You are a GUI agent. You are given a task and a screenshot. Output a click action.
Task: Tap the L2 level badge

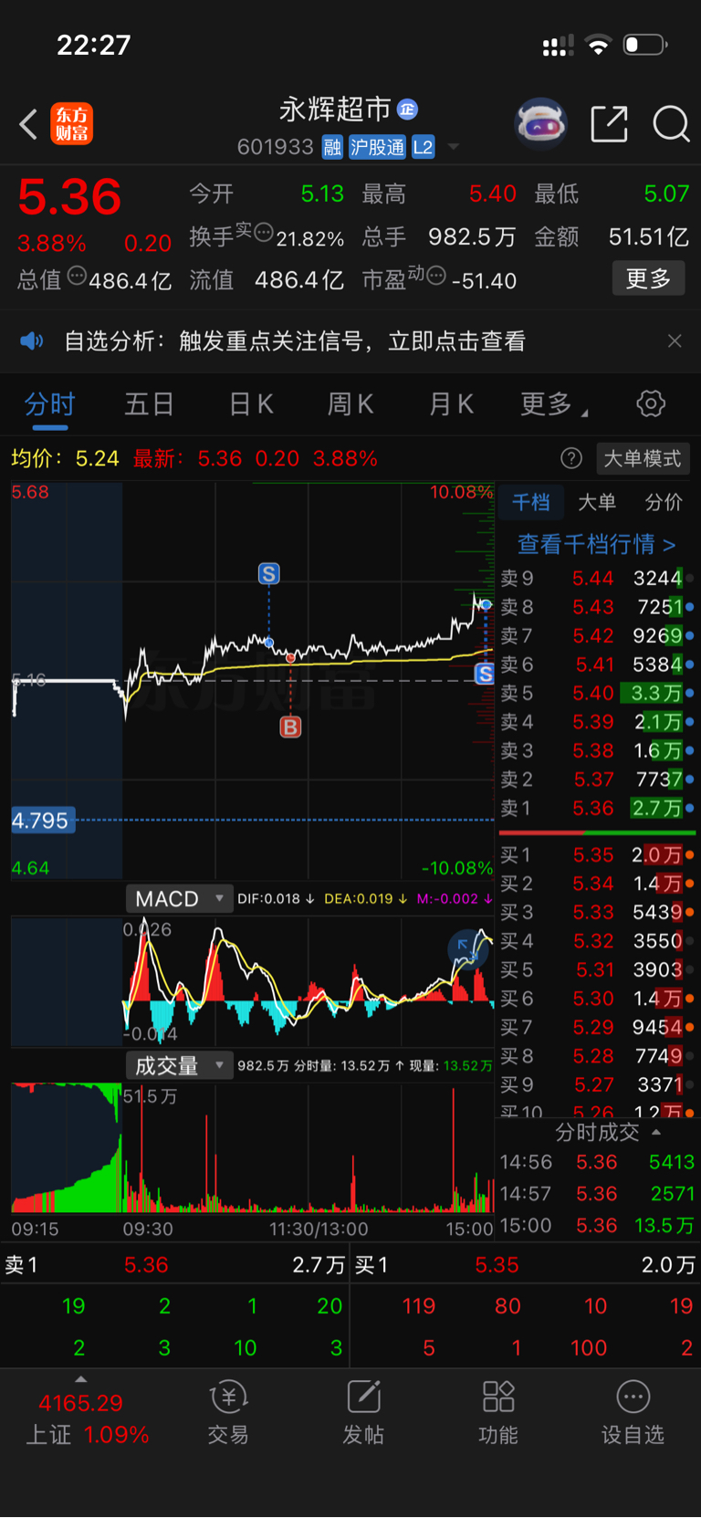423,147
